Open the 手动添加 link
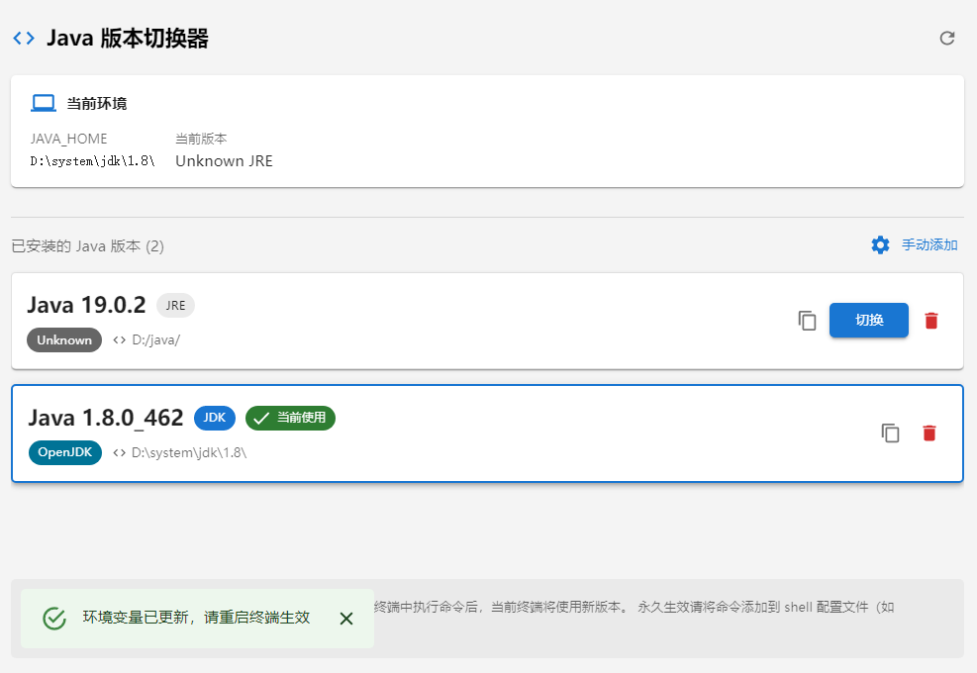This screenshot has height=673, width=977. [x=928, y=245]
